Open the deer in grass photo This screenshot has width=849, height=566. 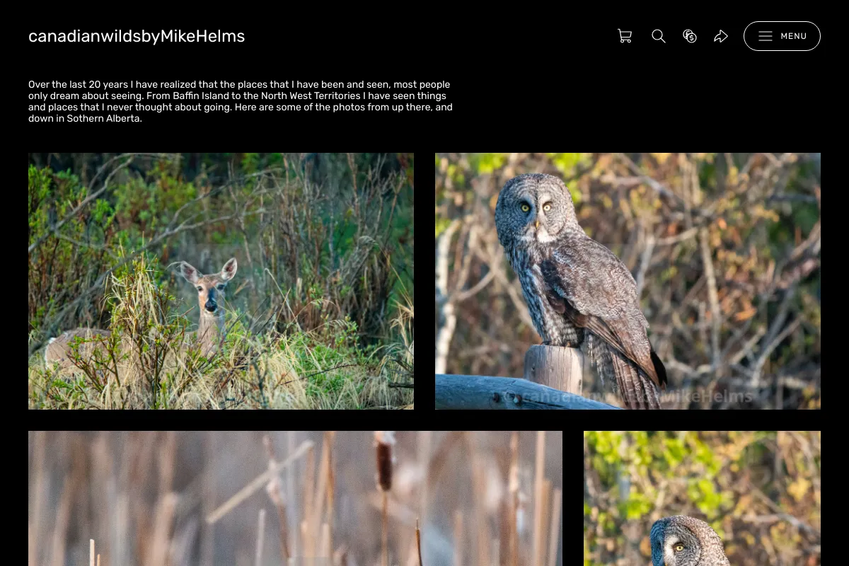pos(221,281)
